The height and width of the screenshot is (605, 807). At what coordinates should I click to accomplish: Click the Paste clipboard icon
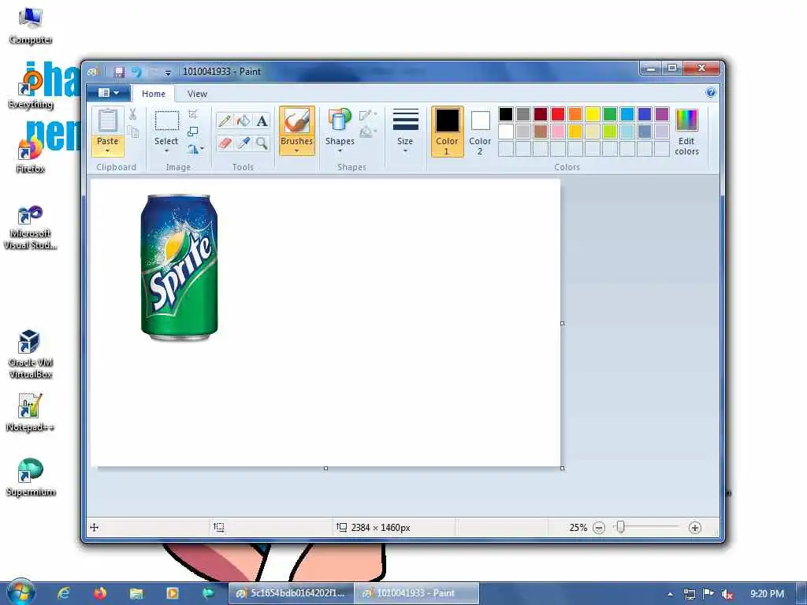[x=107, y=121]
